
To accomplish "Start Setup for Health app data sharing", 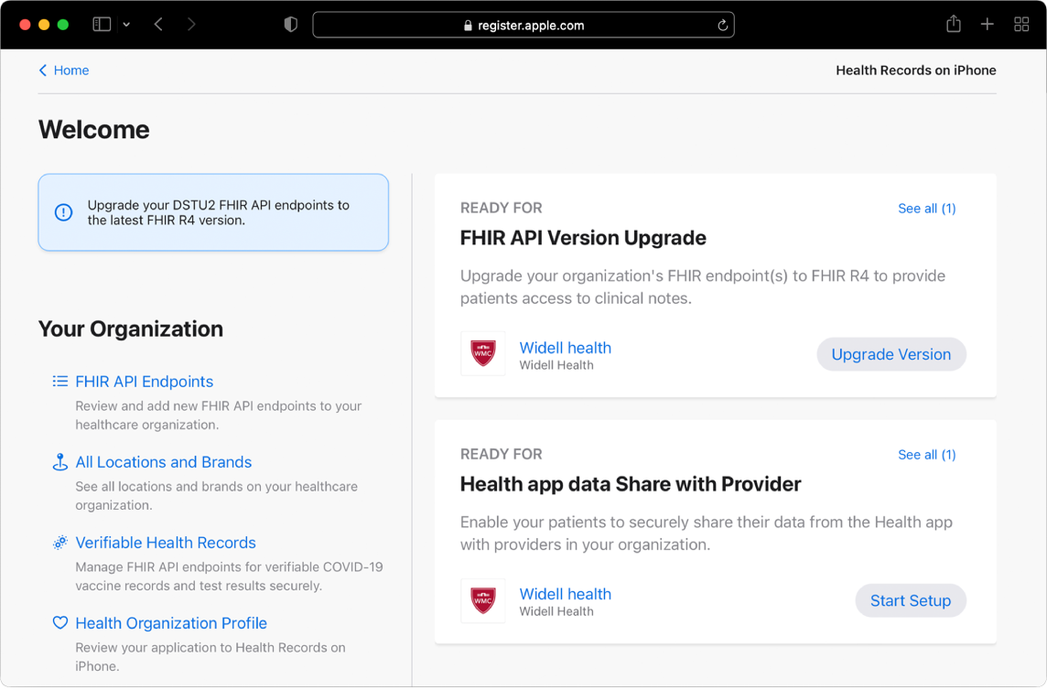I will (x=911, y=600).
